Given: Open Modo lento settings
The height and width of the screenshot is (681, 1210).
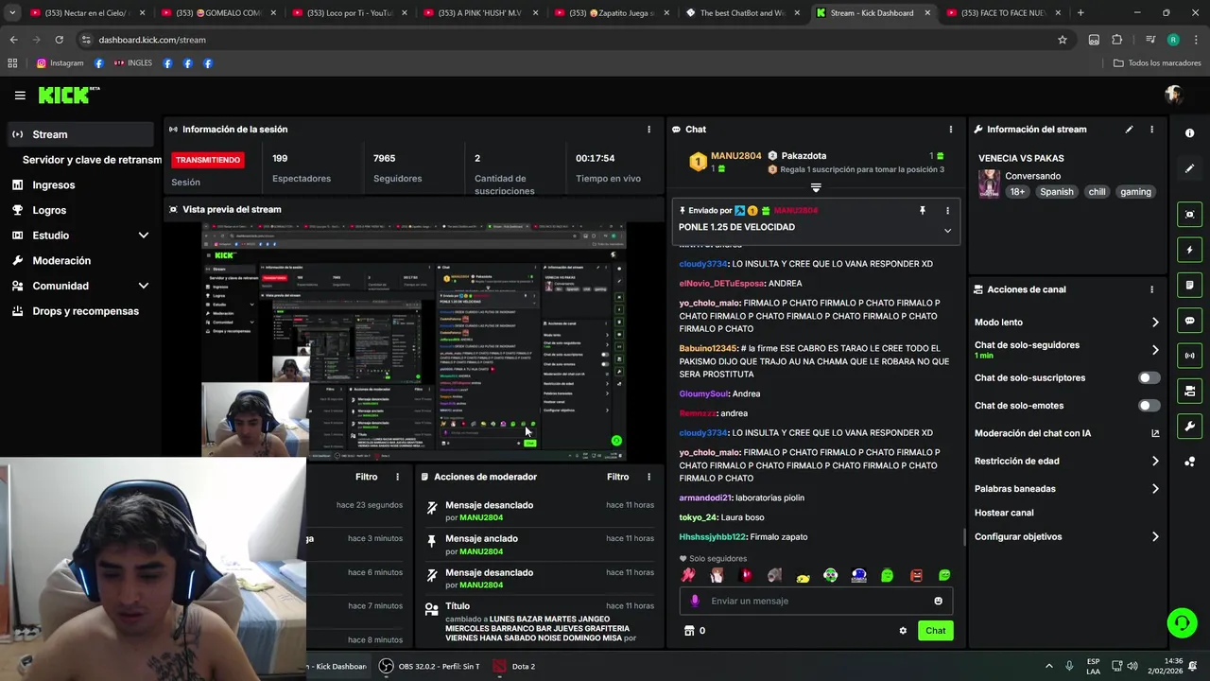Looking at the screenshot, I should [x=1066, y=323].
